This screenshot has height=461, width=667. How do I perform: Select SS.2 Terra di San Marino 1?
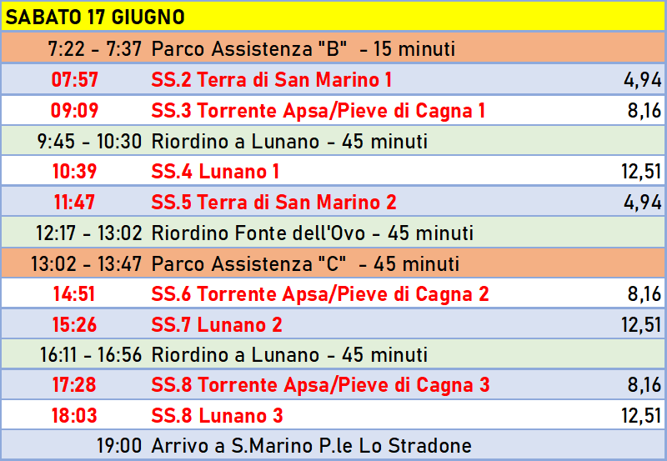tap(272, 79)
